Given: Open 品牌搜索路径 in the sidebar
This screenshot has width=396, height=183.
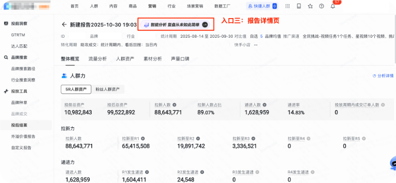Looking at the screenshot, I should click(23, 68).
